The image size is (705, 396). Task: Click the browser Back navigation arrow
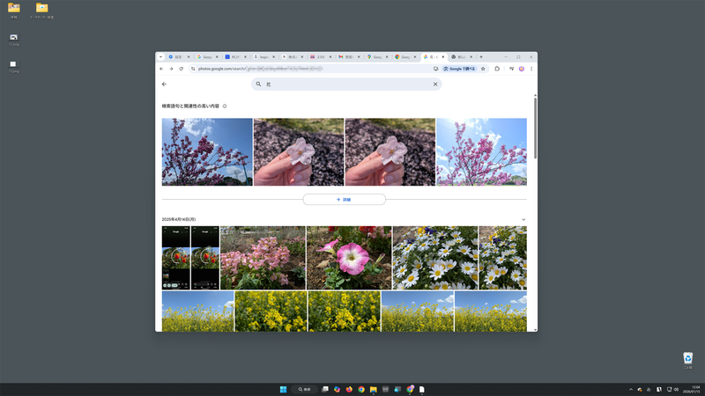[161, 69]
